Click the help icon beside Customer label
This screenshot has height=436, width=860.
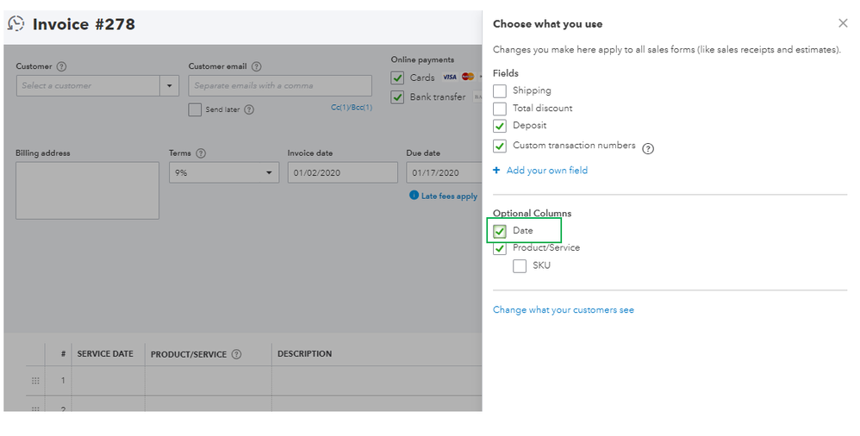point(61,66)
